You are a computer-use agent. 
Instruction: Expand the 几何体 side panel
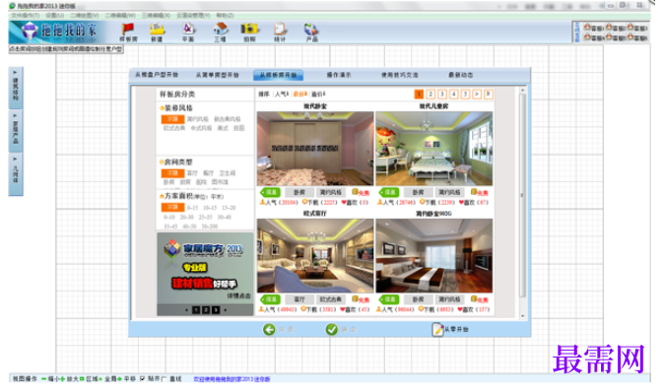click(16, 174)
